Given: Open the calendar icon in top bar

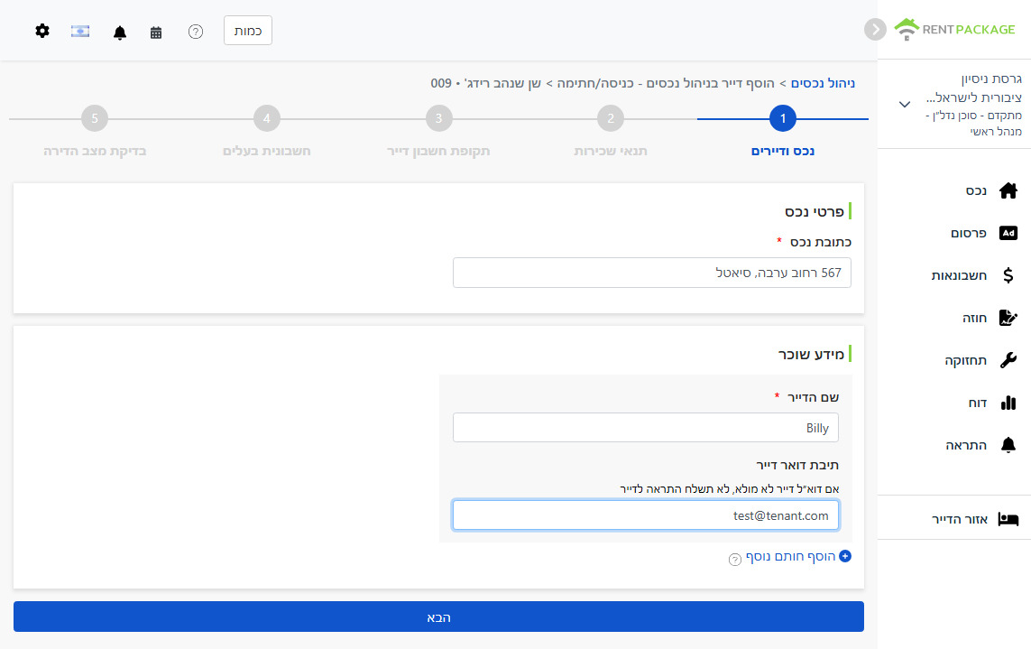Looking at the screenshot, I should [156, 32].
